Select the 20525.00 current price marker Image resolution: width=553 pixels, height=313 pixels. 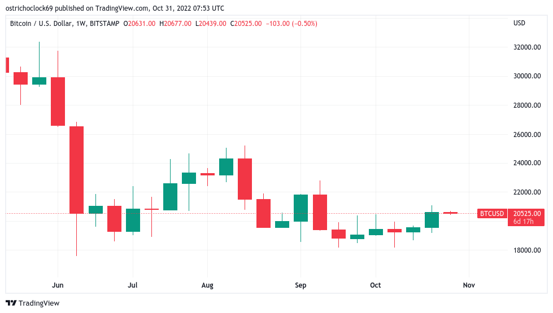tap(527, 213)
